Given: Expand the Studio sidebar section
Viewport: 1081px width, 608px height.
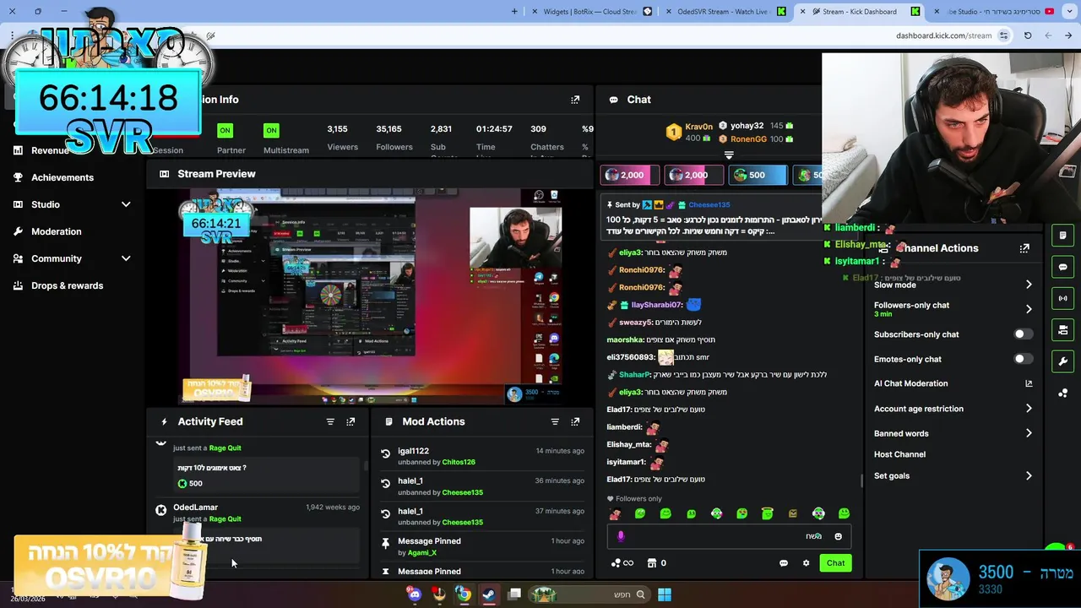Looking at the screenshot, I should 126,204.
